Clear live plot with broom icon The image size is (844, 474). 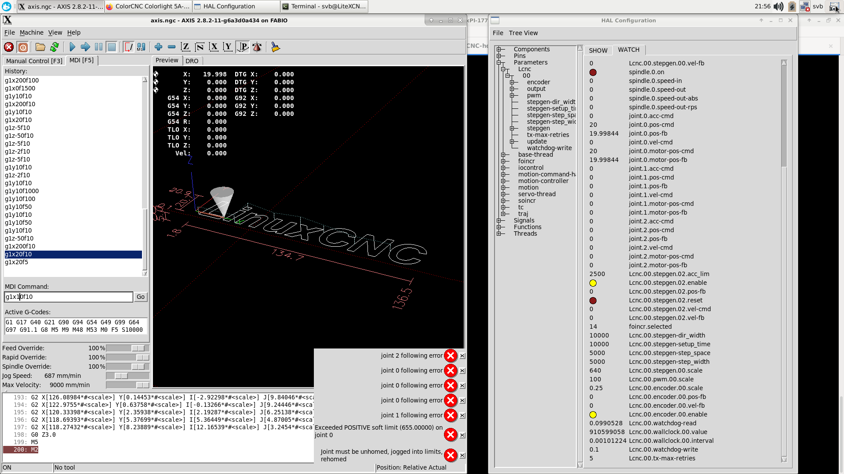pyautogui.click(x=275, y=47)
